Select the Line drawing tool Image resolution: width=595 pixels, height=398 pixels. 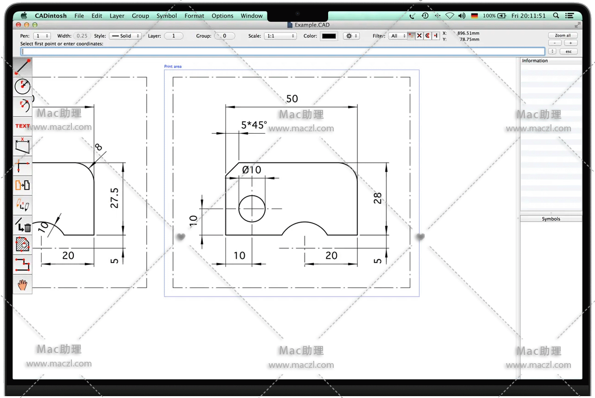[x=22, y=67]
